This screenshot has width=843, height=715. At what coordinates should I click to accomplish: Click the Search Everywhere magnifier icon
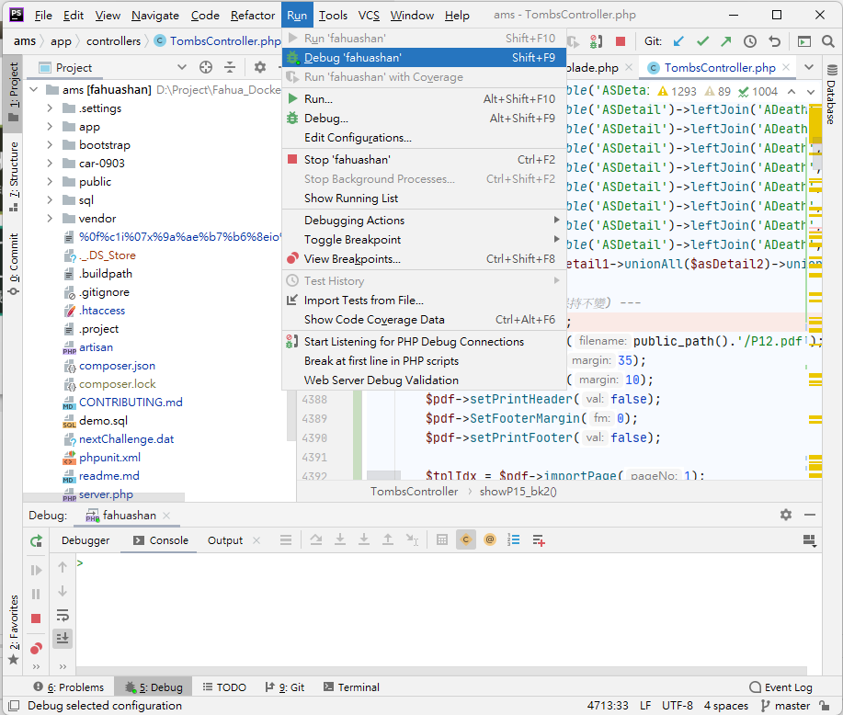[x=827, y=41]
